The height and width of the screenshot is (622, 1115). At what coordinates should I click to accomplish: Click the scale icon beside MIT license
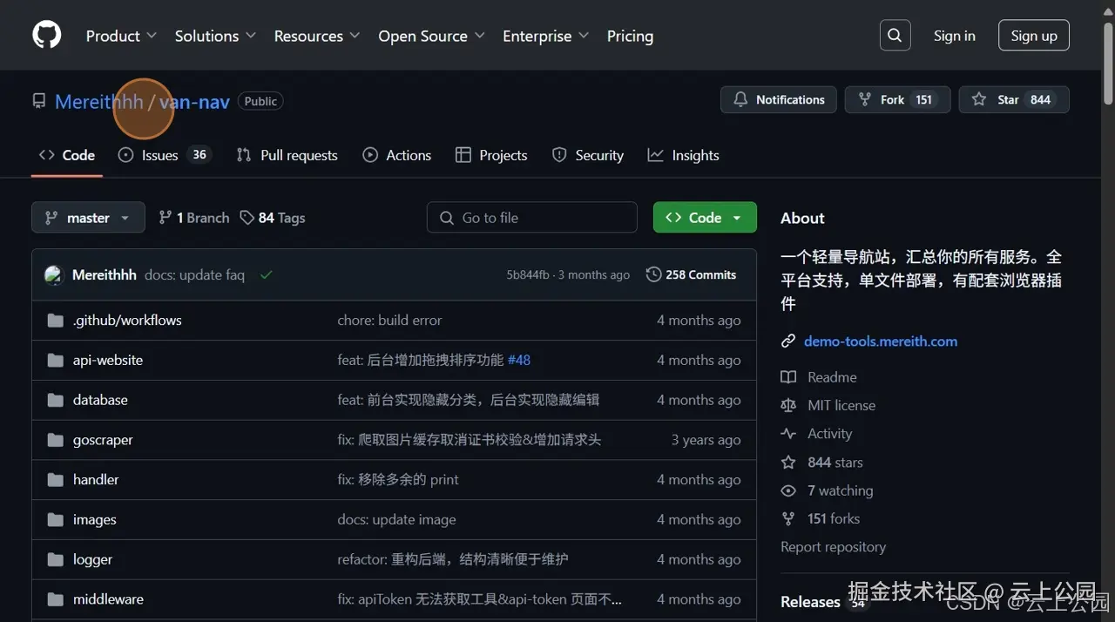(x=788, y=405)
